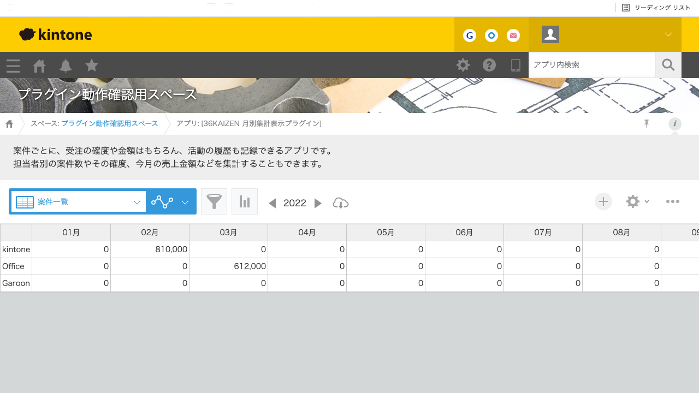
Task: Open プラグイン動作確認用スペース breadcrumb link
Action: click(x=110, y=123)
